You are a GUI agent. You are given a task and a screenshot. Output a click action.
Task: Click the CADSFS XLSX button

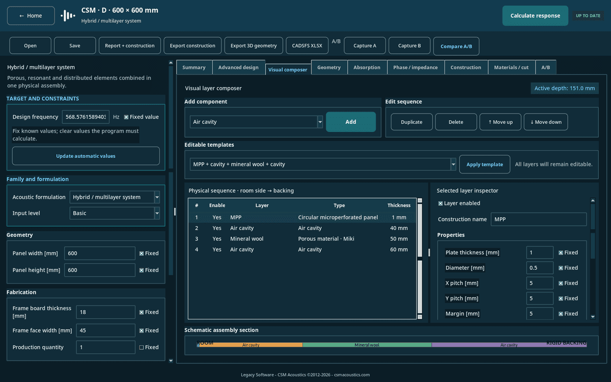click(307, 45)
